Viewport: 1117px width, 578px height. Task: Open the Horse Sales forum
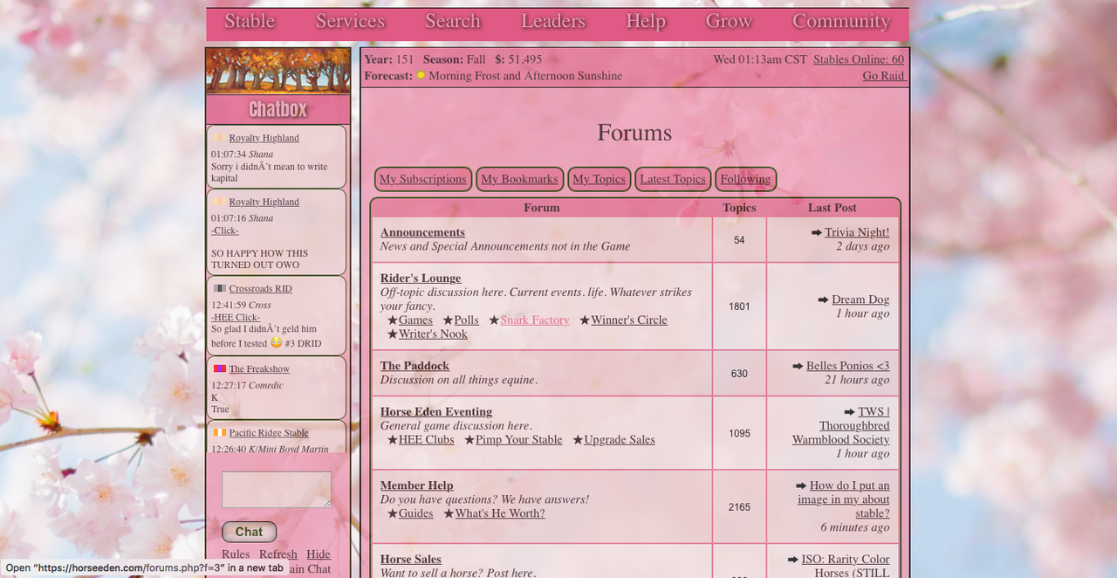coord(410,560)
